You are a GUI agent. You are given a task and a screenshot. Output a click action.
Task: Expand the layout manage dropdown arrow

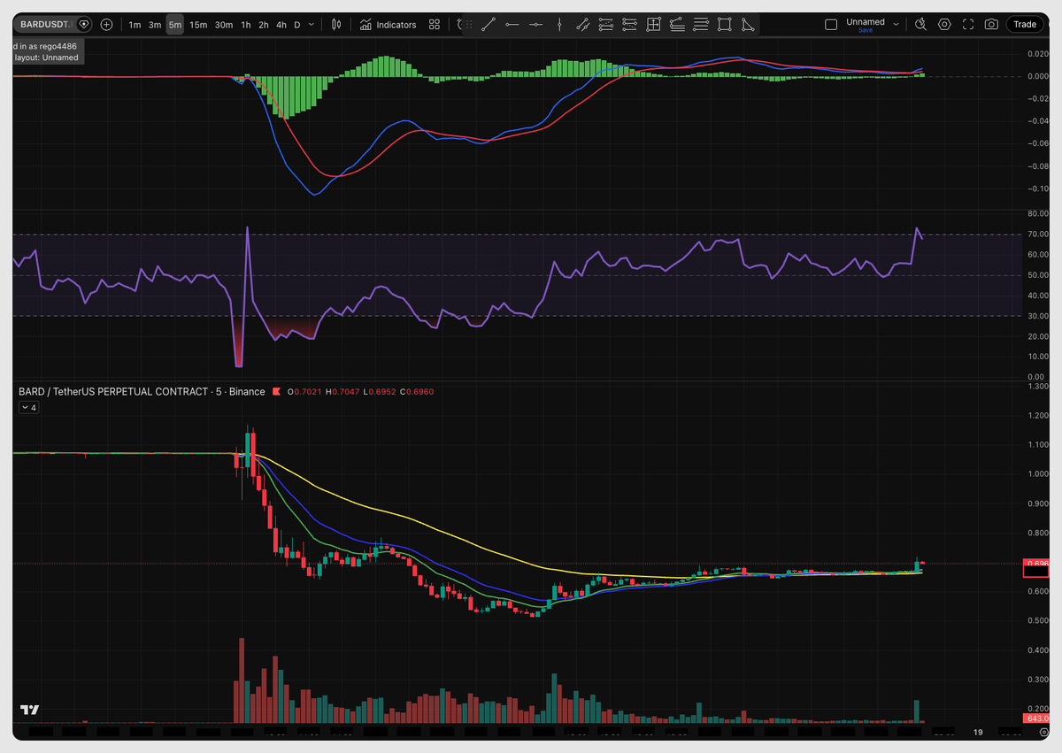coord(897,25)
